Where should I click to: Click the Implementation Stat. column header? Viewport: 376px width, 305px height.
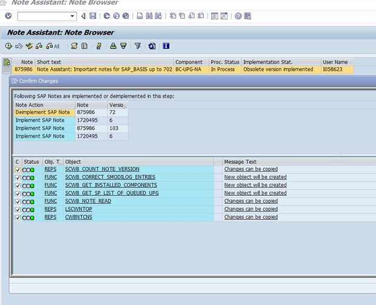coord(281,62)
